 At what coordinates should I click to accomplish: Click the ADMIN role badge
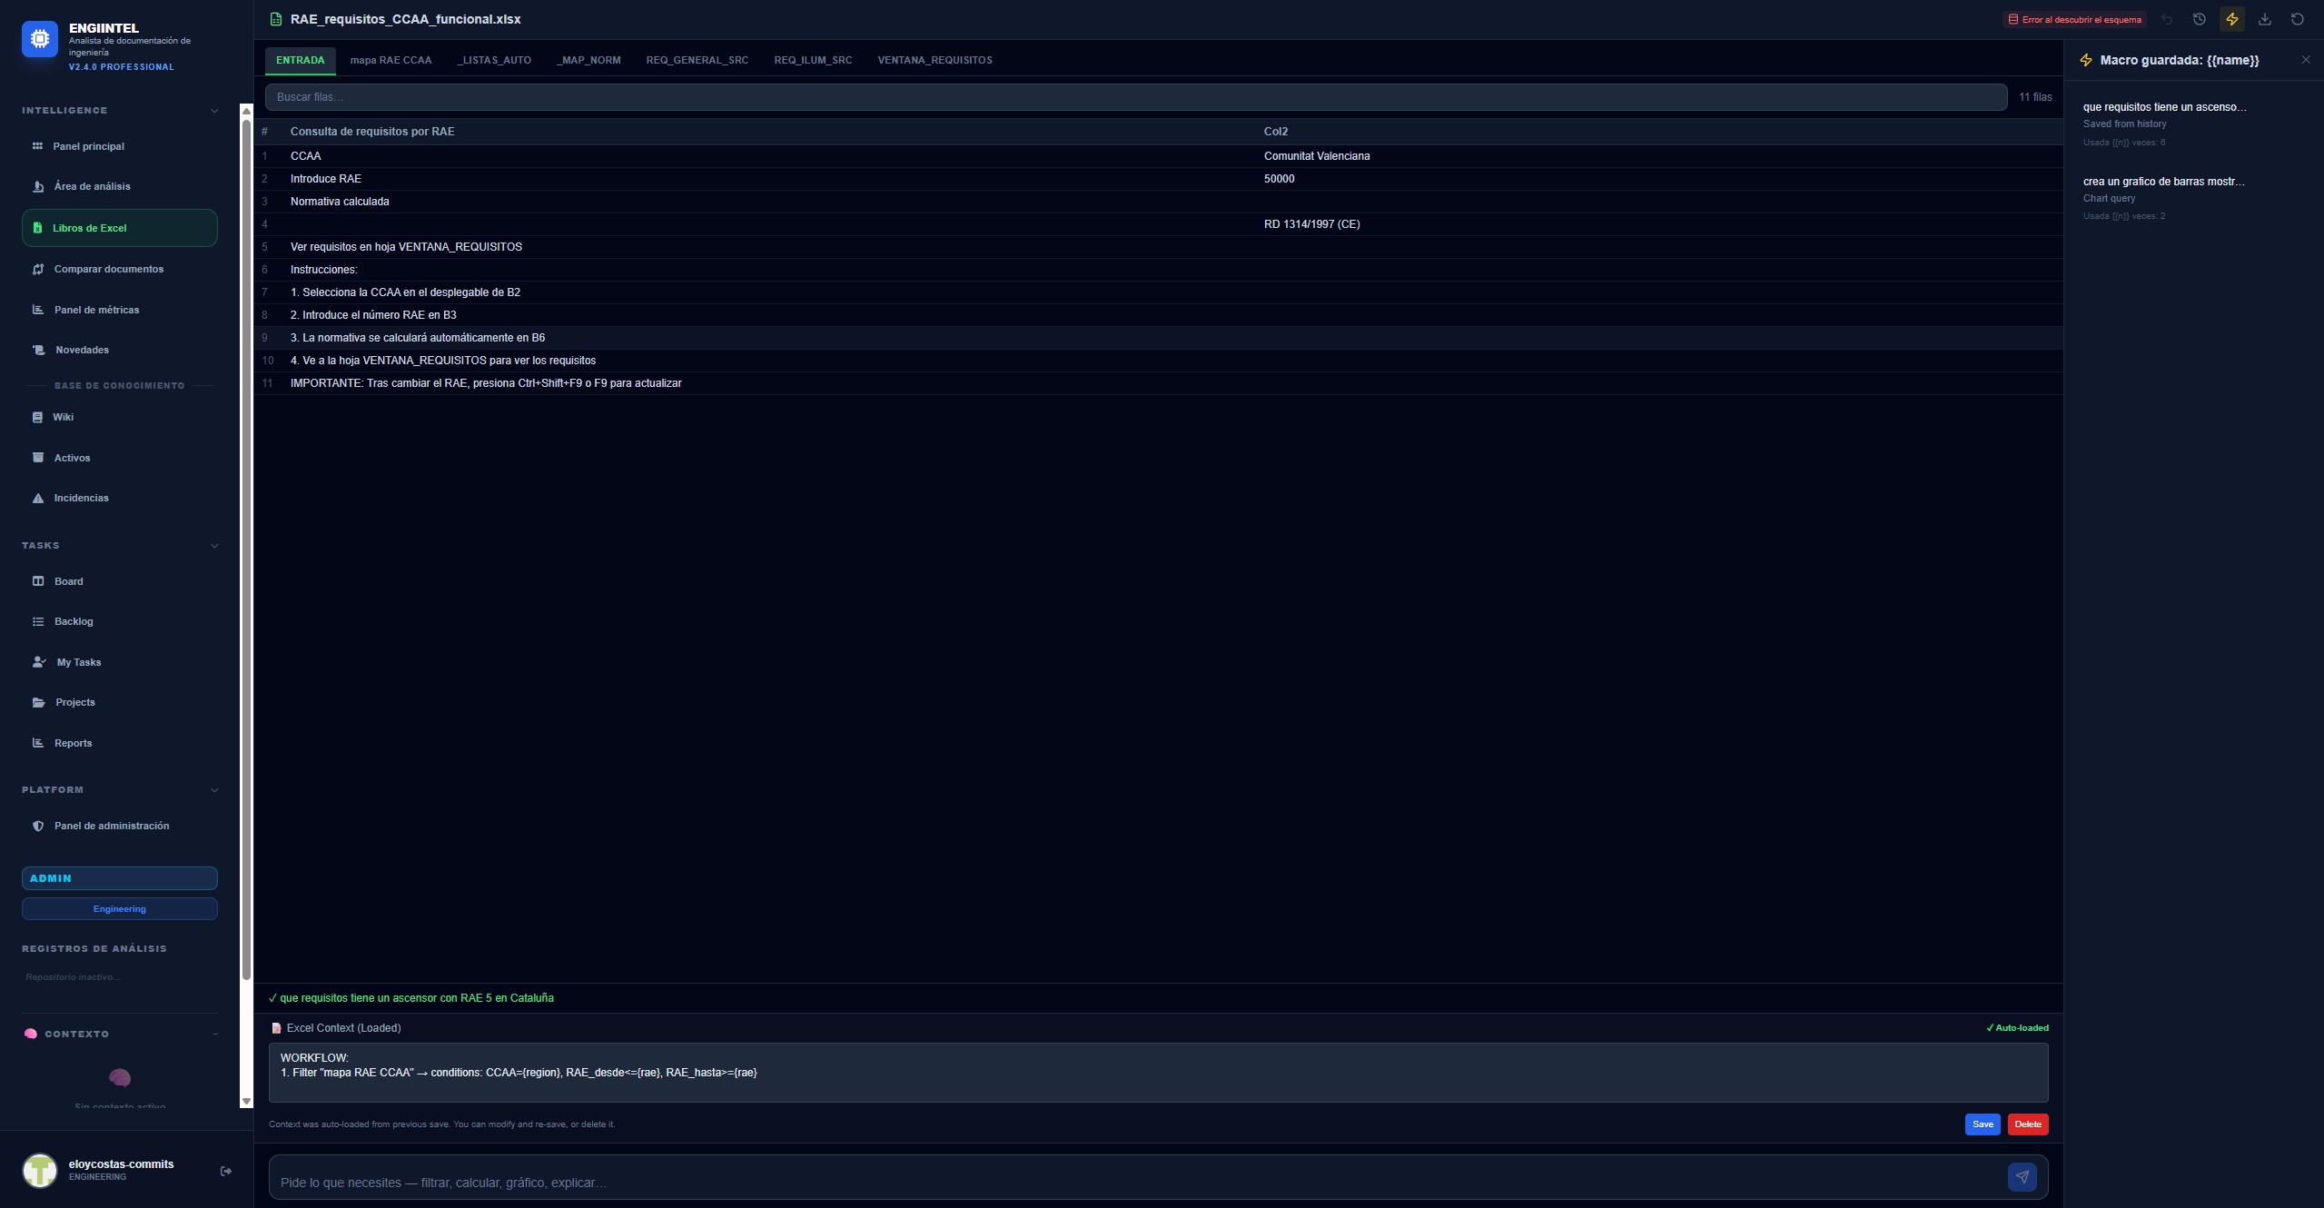point(120,878)
